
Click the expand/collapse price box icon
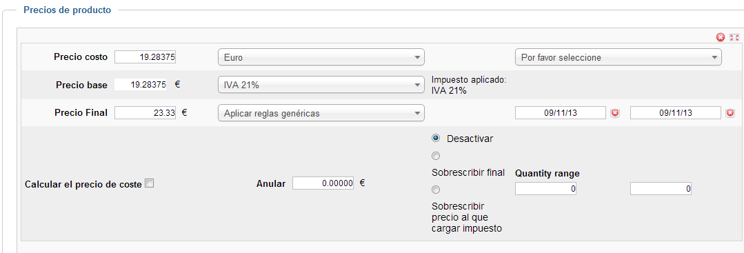734,37
